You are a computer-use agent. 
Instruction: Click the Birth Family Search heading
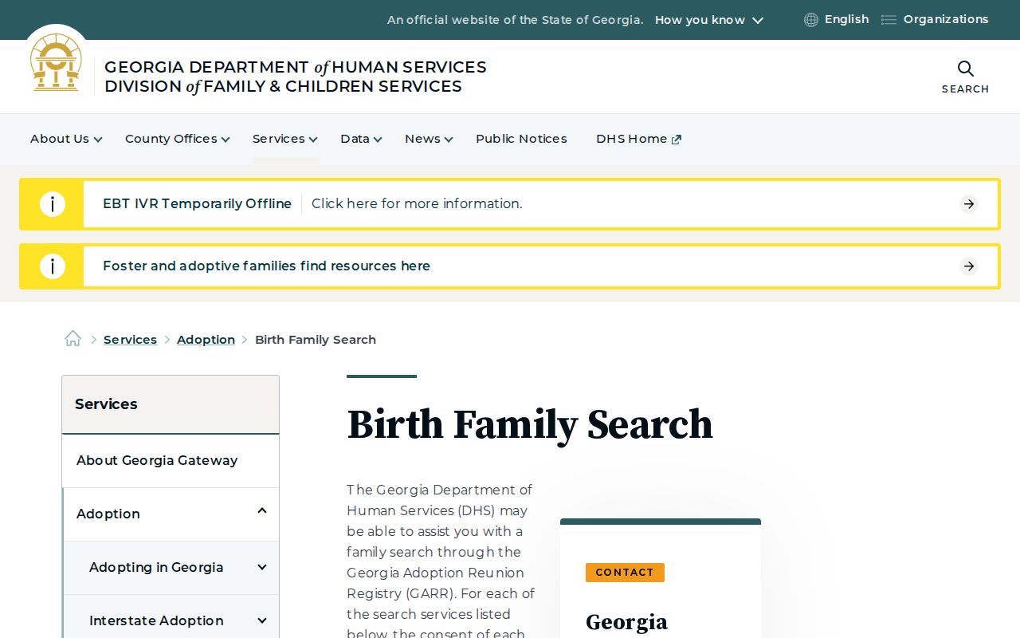coord(530,424)
